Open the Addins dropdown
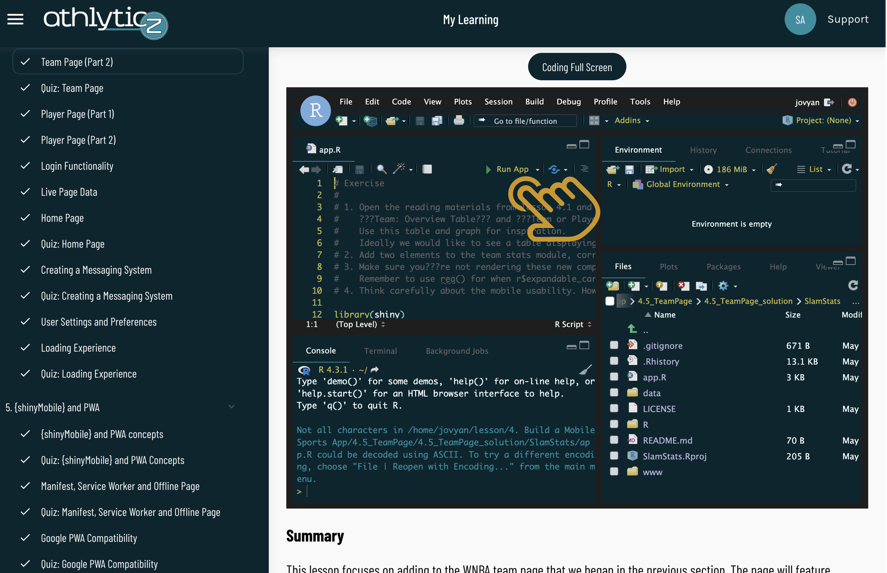This screenshot has height=573, width=887. coord(632,120)
